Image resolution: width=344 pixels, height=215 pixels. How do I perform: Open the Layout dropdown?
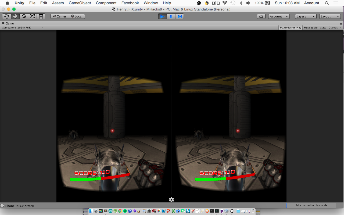pyautogui.click(x=330, y=16)
